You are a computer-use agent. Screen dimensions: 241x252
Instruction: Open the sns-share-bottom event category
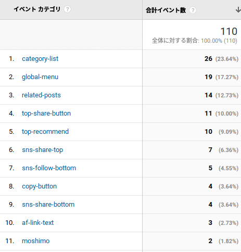click(x=48, y=205)
